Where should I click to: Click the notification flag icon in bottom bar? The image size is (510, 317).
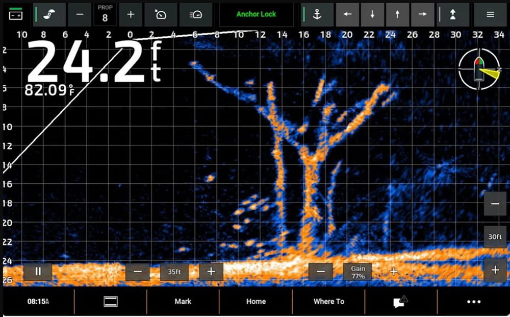tap(401, 302)
